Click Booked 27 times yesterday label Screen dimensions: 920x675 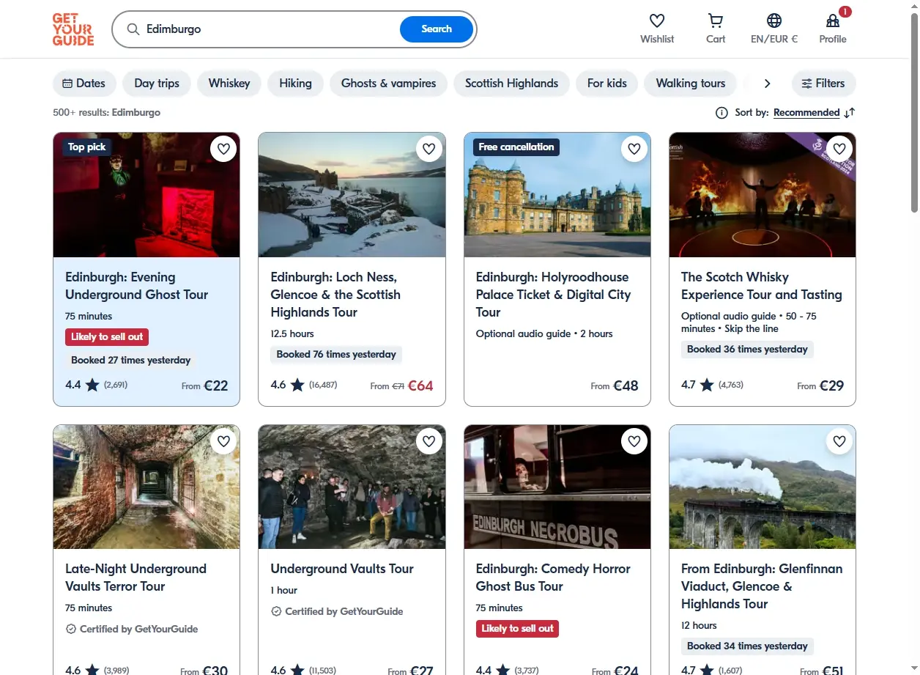[130, 361]
